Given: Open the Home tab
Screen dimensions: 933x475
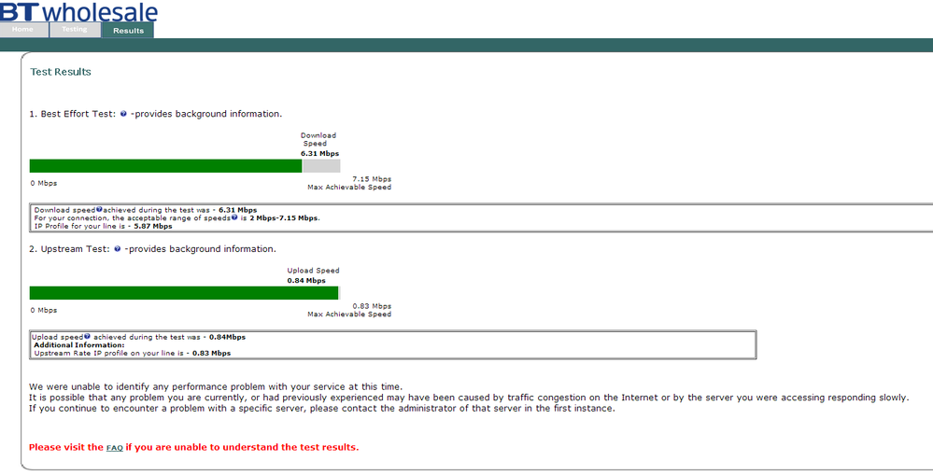Looking at the screenshot, I should pos(23,30).
